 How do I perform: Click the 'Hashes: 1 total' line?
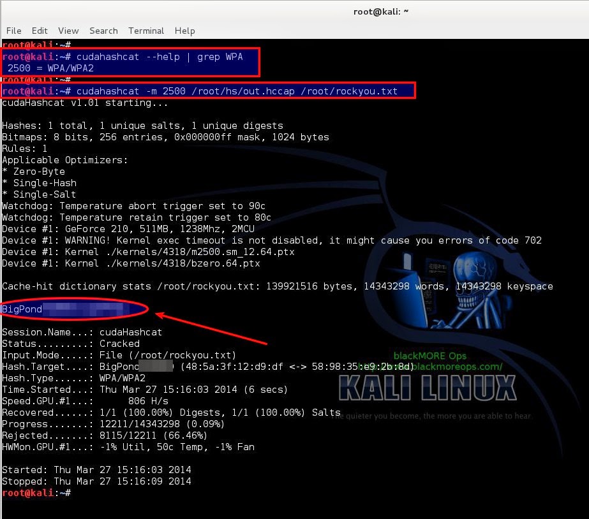143,126
